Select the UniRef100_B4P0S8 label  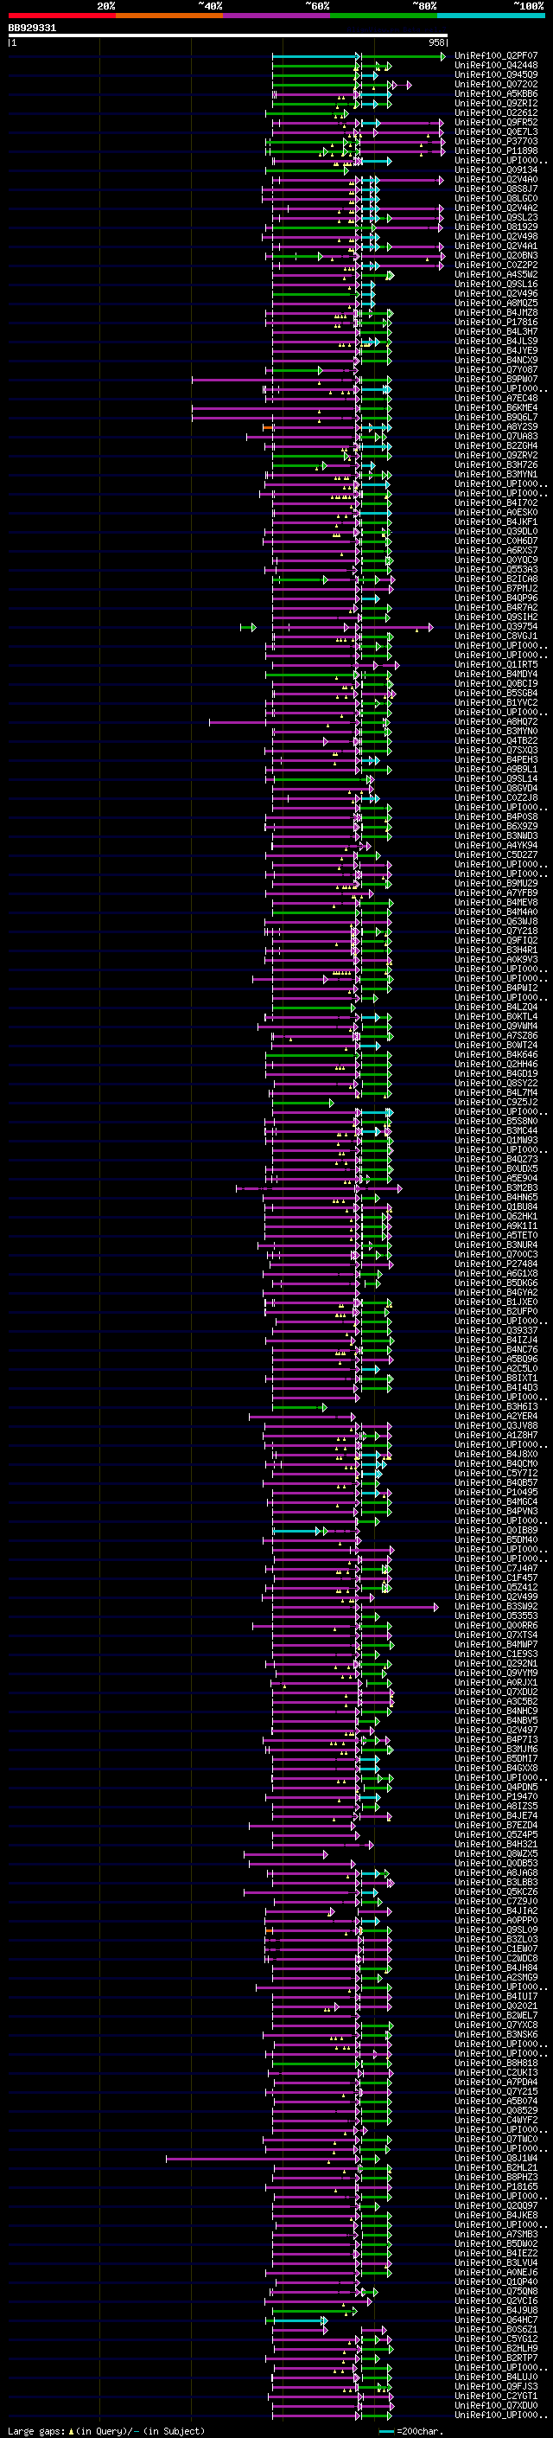tap(495, 816)
